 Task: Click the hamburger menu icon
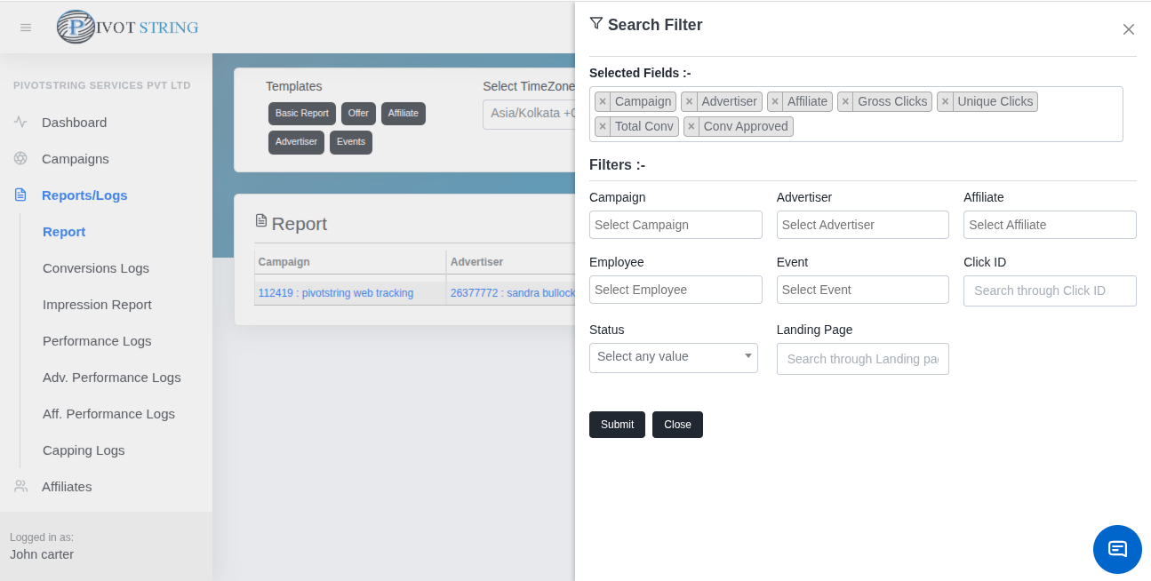(x=26, y=28)
